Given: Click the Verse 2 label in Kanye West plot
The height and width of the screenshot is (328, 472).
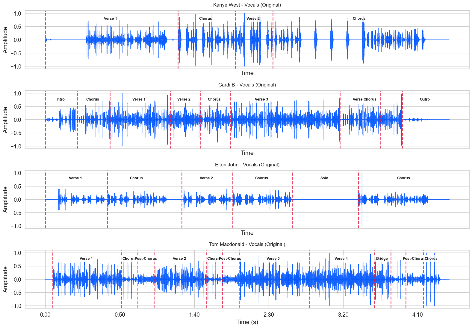Looking at the screenshot, I should (253, 19).
